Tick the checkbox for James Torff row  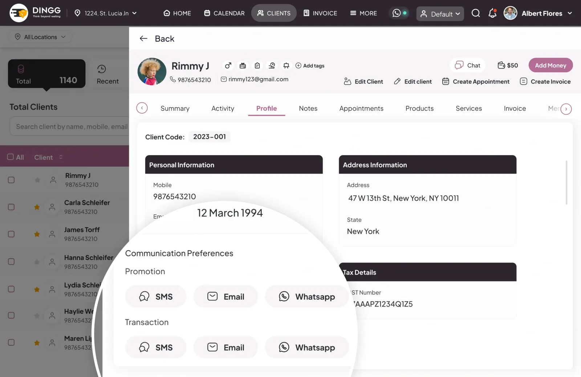point(11,234)
